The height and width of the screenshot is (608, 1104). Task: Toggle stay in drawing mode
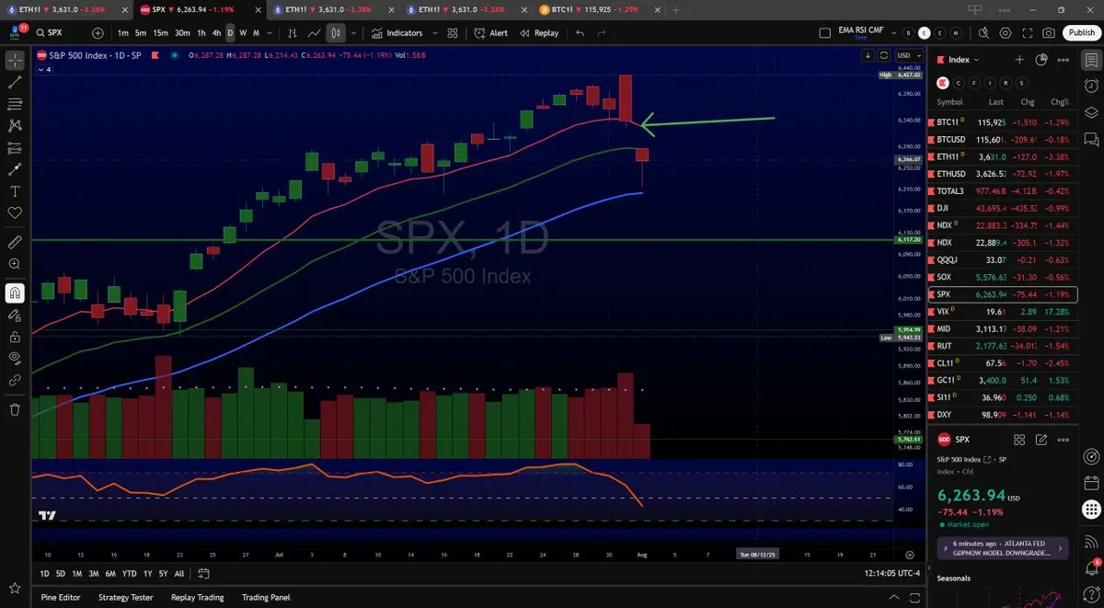15,315
